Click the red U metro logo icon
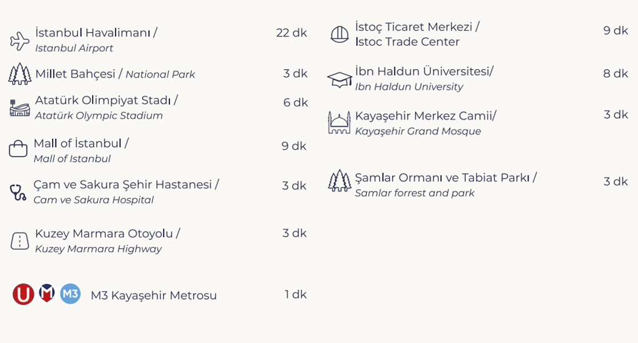 23,294
